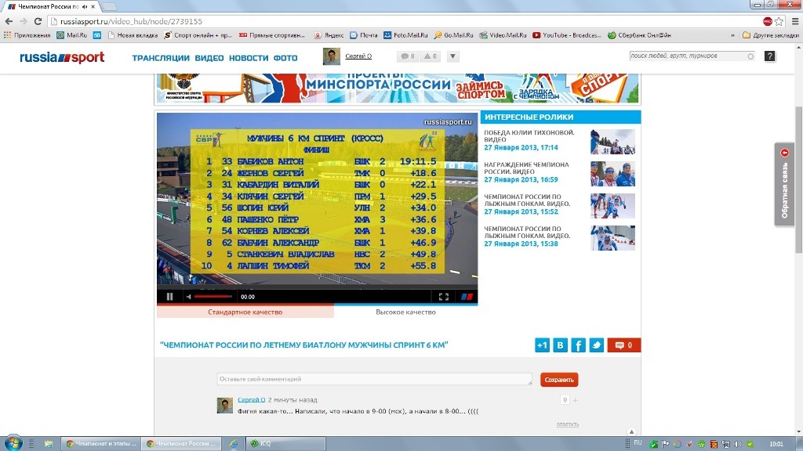
Task: Share video on VKontakte
Action: pos(560,345)
